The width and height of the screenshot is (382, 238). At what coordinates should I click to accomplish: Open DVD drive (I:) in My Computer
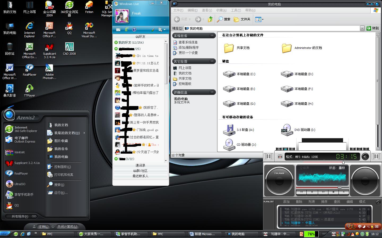click(298, 130)
